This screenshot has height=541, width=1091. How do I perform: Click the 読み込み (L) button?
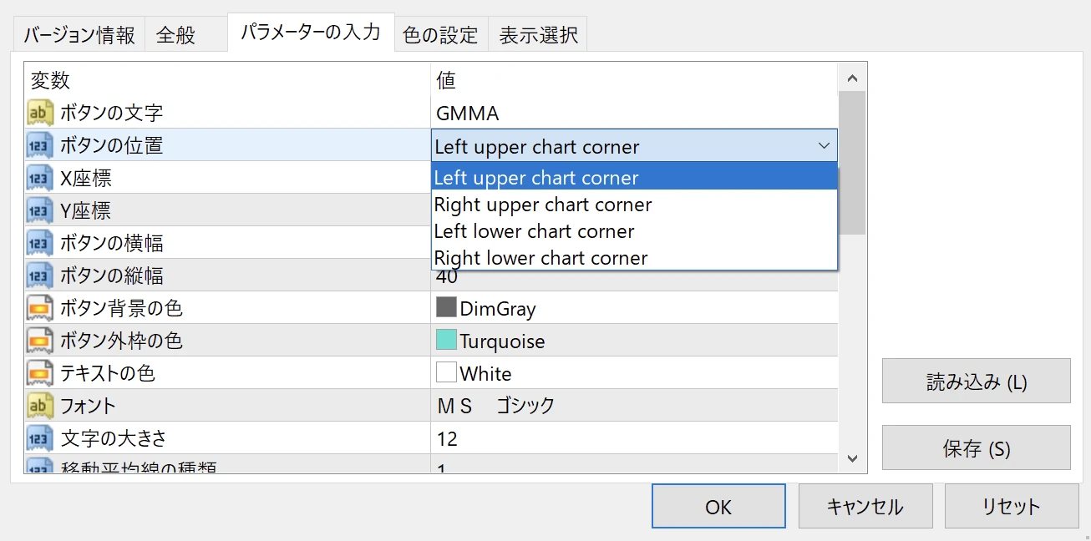[976, 382]
